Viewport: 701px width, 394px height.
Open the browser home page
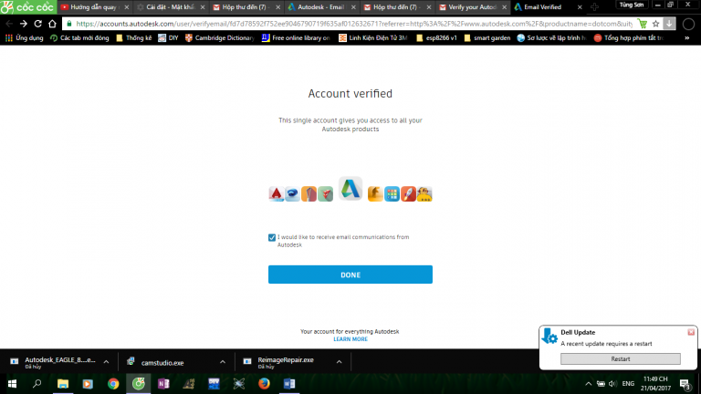[52, 24]
